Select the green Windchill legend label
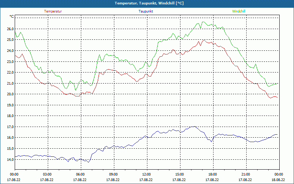 coord(239,11)
